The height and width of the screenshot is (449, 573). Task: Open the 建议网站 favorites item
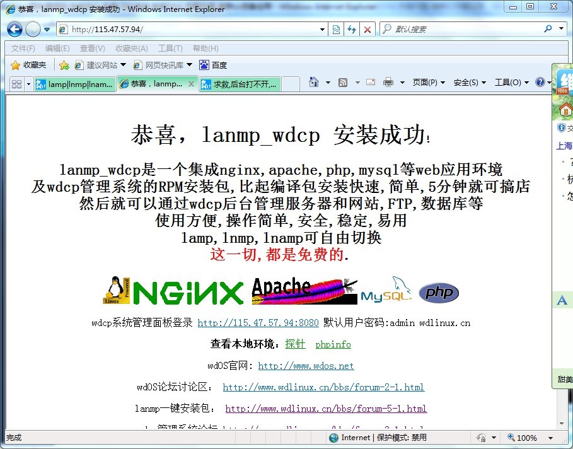coord(100,65)
